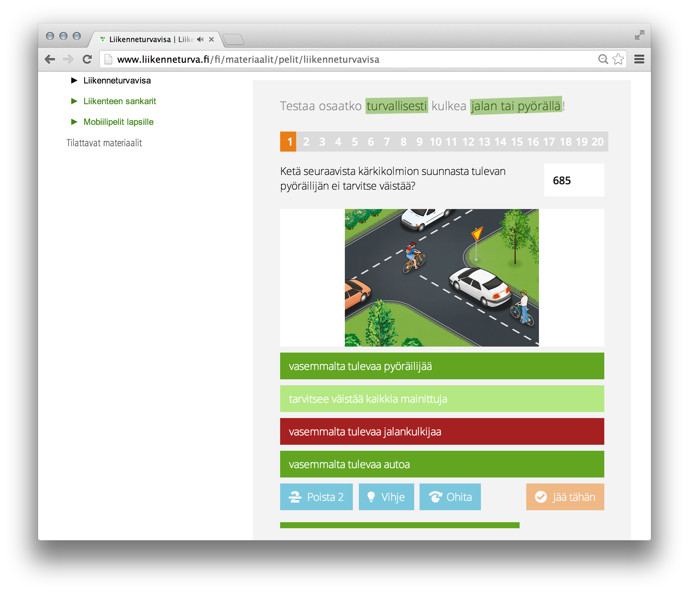Click the Jää tähän button
Screen dimensions: 689x593
(x=565, y=497)
